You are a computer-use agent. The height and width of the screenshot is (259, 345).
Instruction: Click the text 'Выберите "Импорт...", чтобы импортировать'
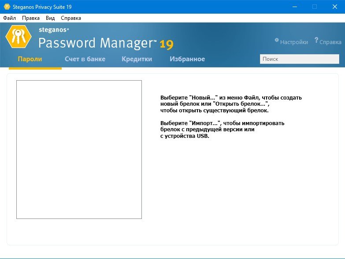click(x=222, y=123)
